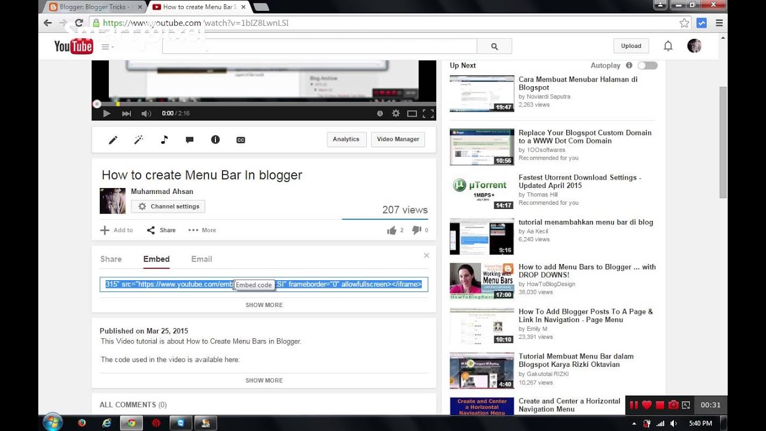The width and height of the screenshot is (766, 431).
Task: Click the search magnifier button
Action: [x=494, y=46]
